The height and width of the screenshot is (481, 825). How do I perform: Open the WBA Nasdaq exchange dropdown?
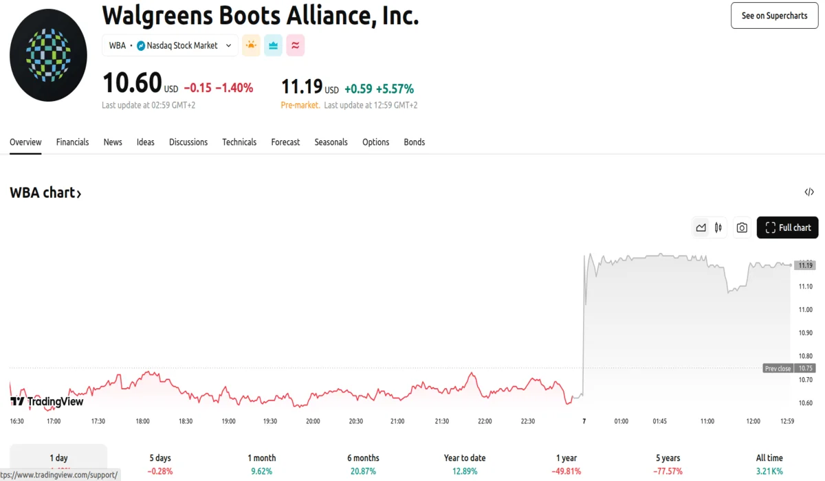pos(170,45)
